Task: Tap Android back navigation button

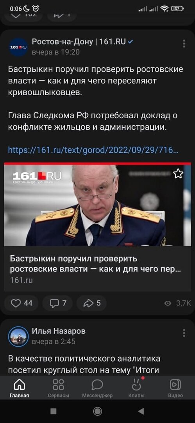Action: pos(141,411)
